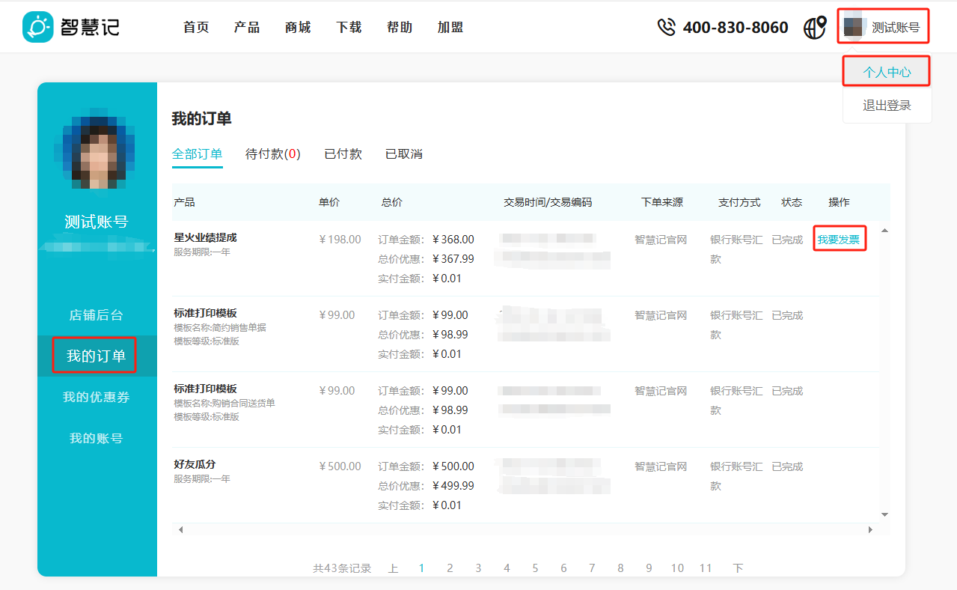Go to page 7 of orders
This screenshot has height=590, width=957.
[x=592, y=568]
